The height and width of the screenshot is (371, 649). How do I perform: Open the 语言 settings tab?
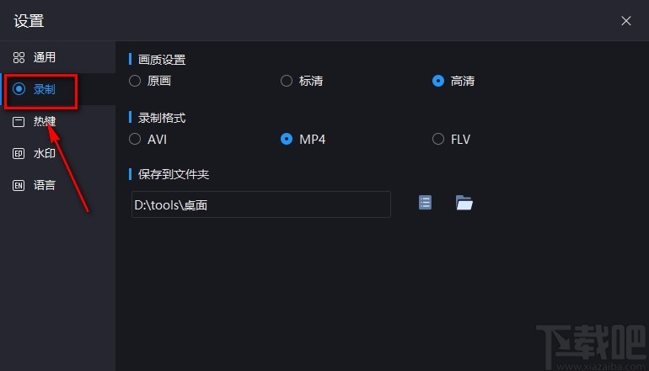(x=45, y=185)
